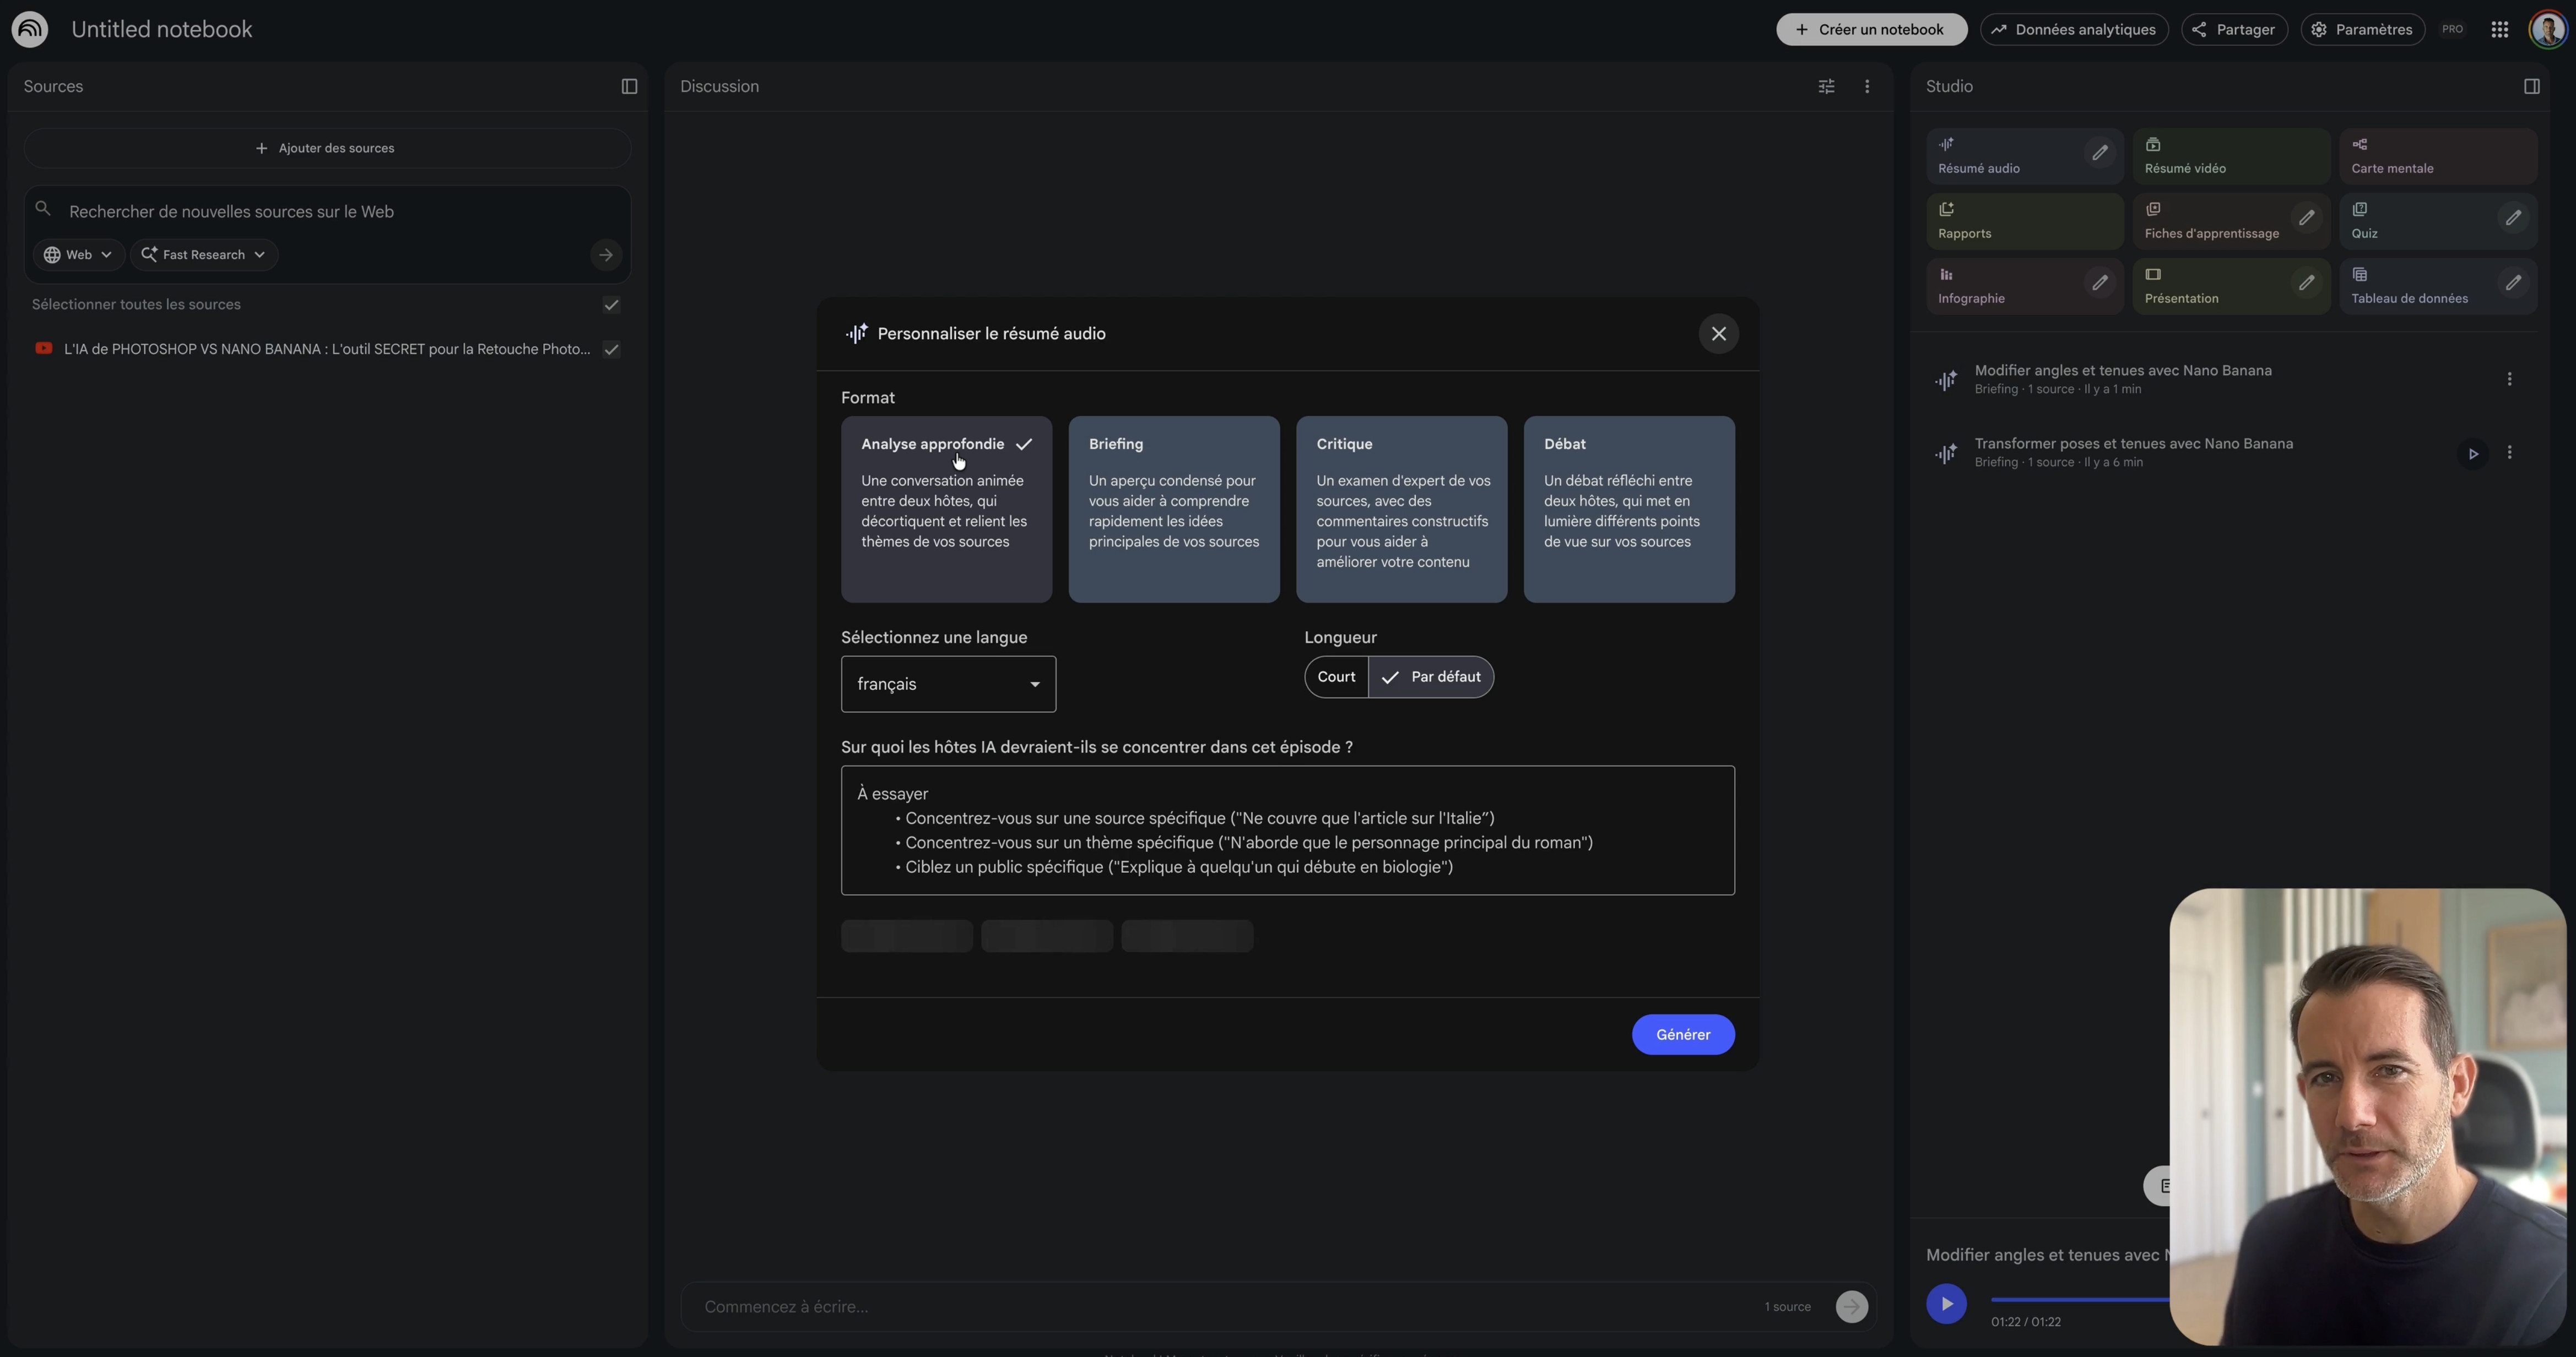Click edit pencil on Infographie tile
This screenshot has width=2576, height=1357.
point(2099,283)
